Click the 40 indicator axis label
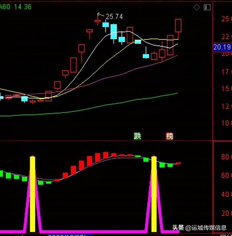Image resolution: width=232 pixels, height=236 pixels. (x=225, y=194)
